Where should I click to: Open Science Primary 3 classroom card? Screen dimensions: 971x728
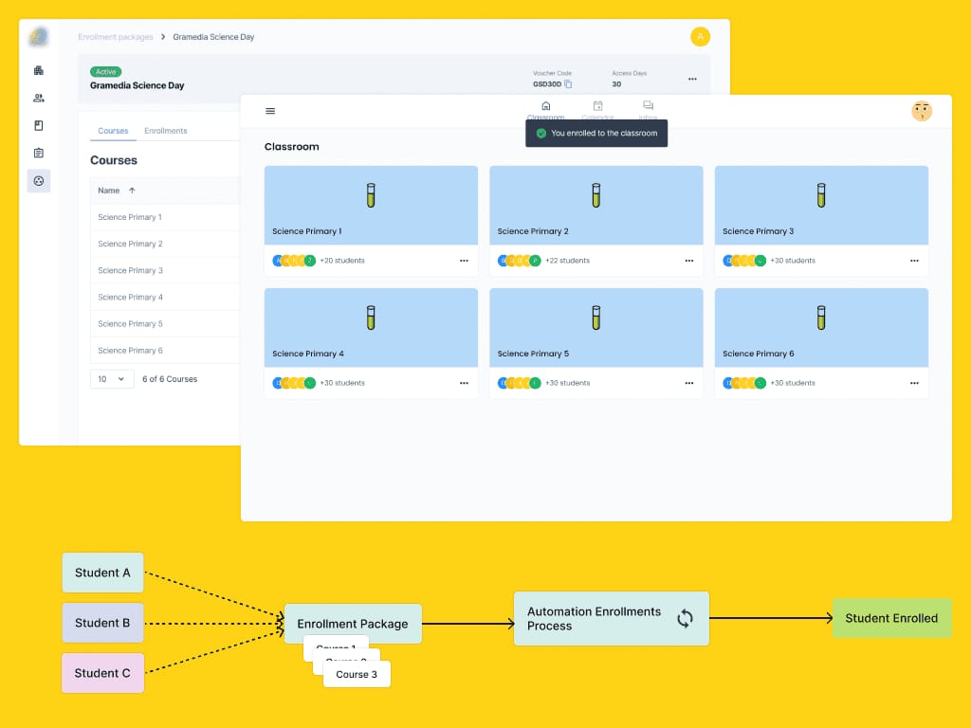821,221
